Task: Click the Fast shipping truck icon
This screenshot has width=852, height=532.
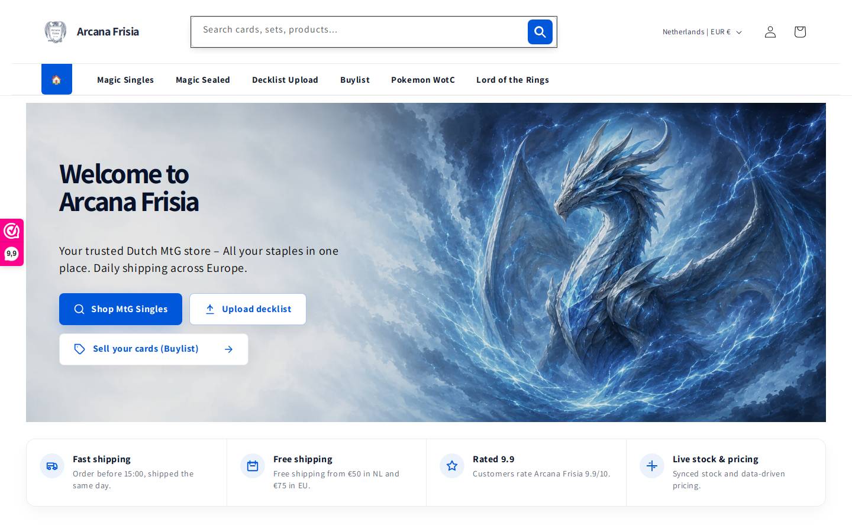Action: click(52, 466)
